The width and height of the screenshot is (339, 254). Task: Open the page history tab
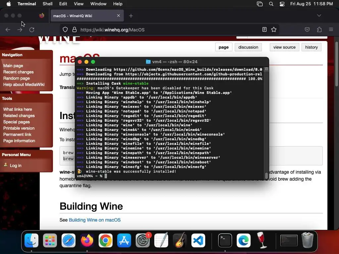pos(311,47)
